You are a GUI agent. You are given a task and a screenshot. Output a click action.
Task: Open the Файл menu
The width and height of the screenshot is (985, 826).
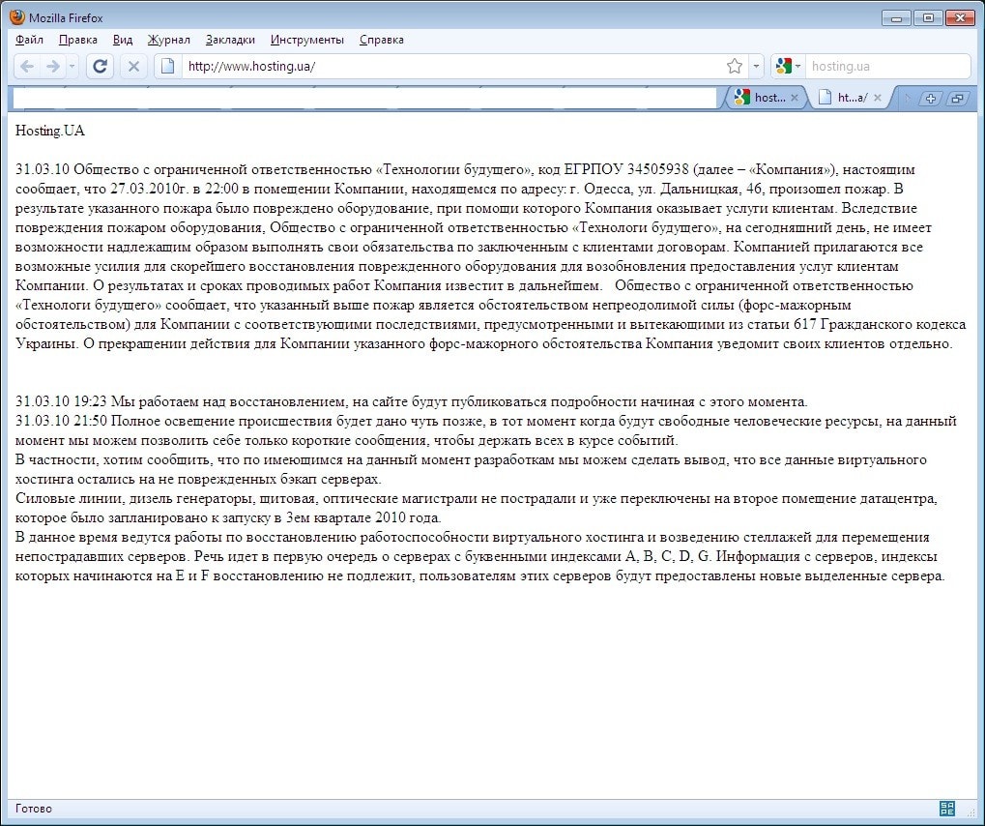(x=29, y=40)
